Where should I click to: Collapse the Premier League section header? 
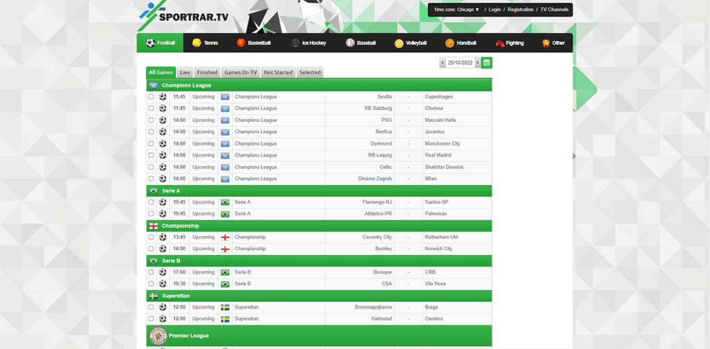(319, 335)
